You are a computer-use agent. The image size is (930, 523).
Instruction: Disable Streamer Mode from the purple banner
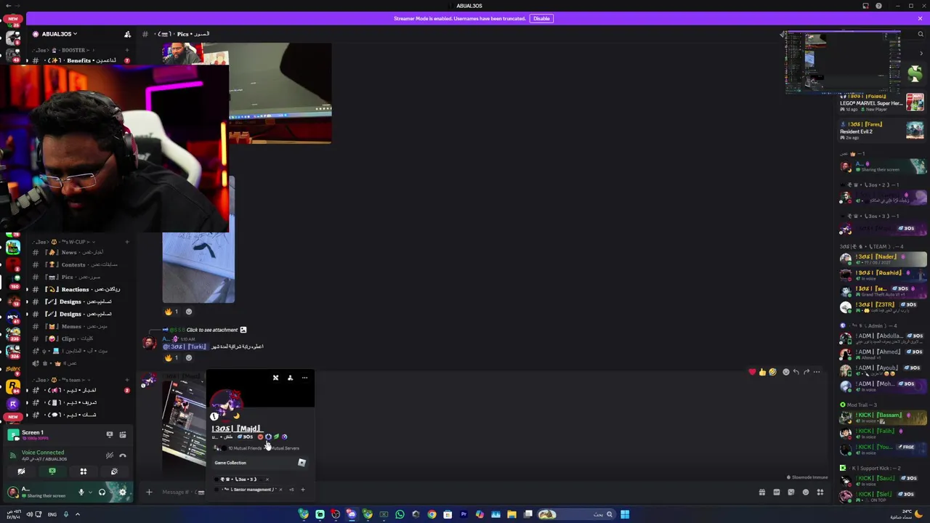541,18
